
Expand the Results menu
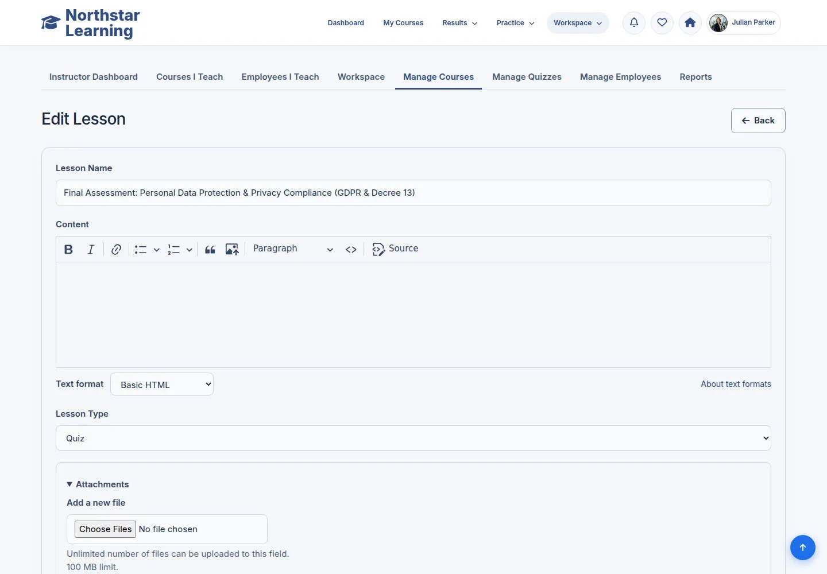pyautogui.click(x=460, y=23)
